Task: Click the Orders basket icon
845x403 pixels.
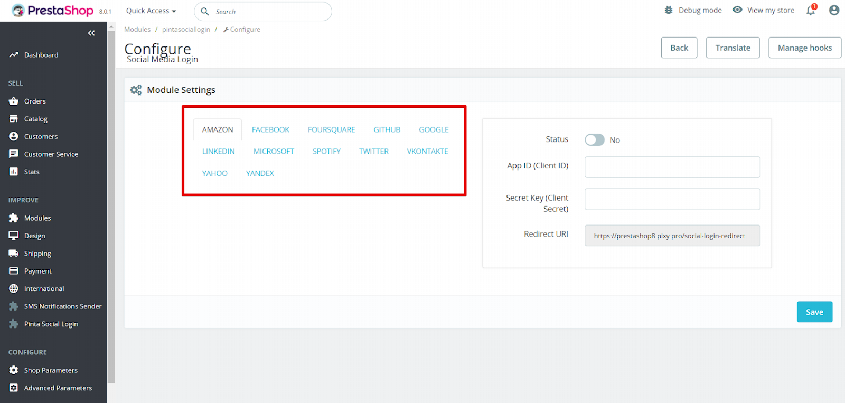Action: click(14, 101)
